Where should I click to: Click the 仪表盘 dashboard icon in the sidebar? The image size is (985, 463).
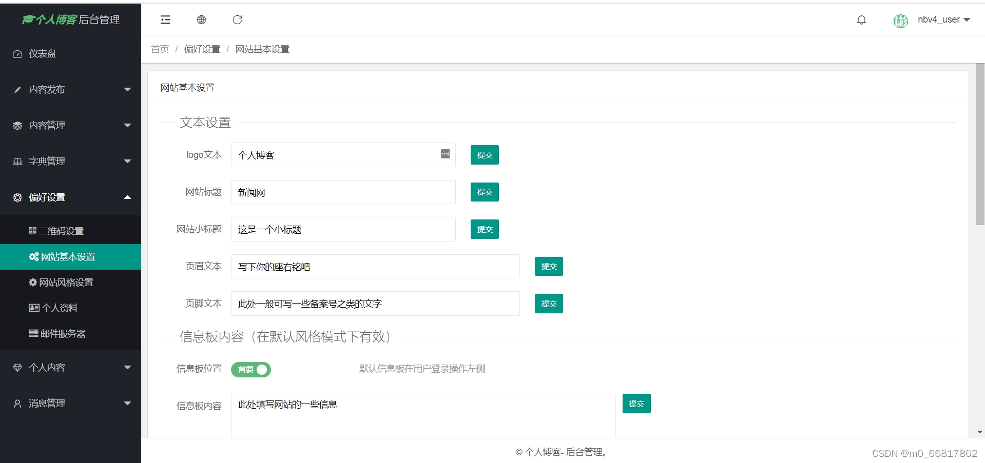[17, 53]
